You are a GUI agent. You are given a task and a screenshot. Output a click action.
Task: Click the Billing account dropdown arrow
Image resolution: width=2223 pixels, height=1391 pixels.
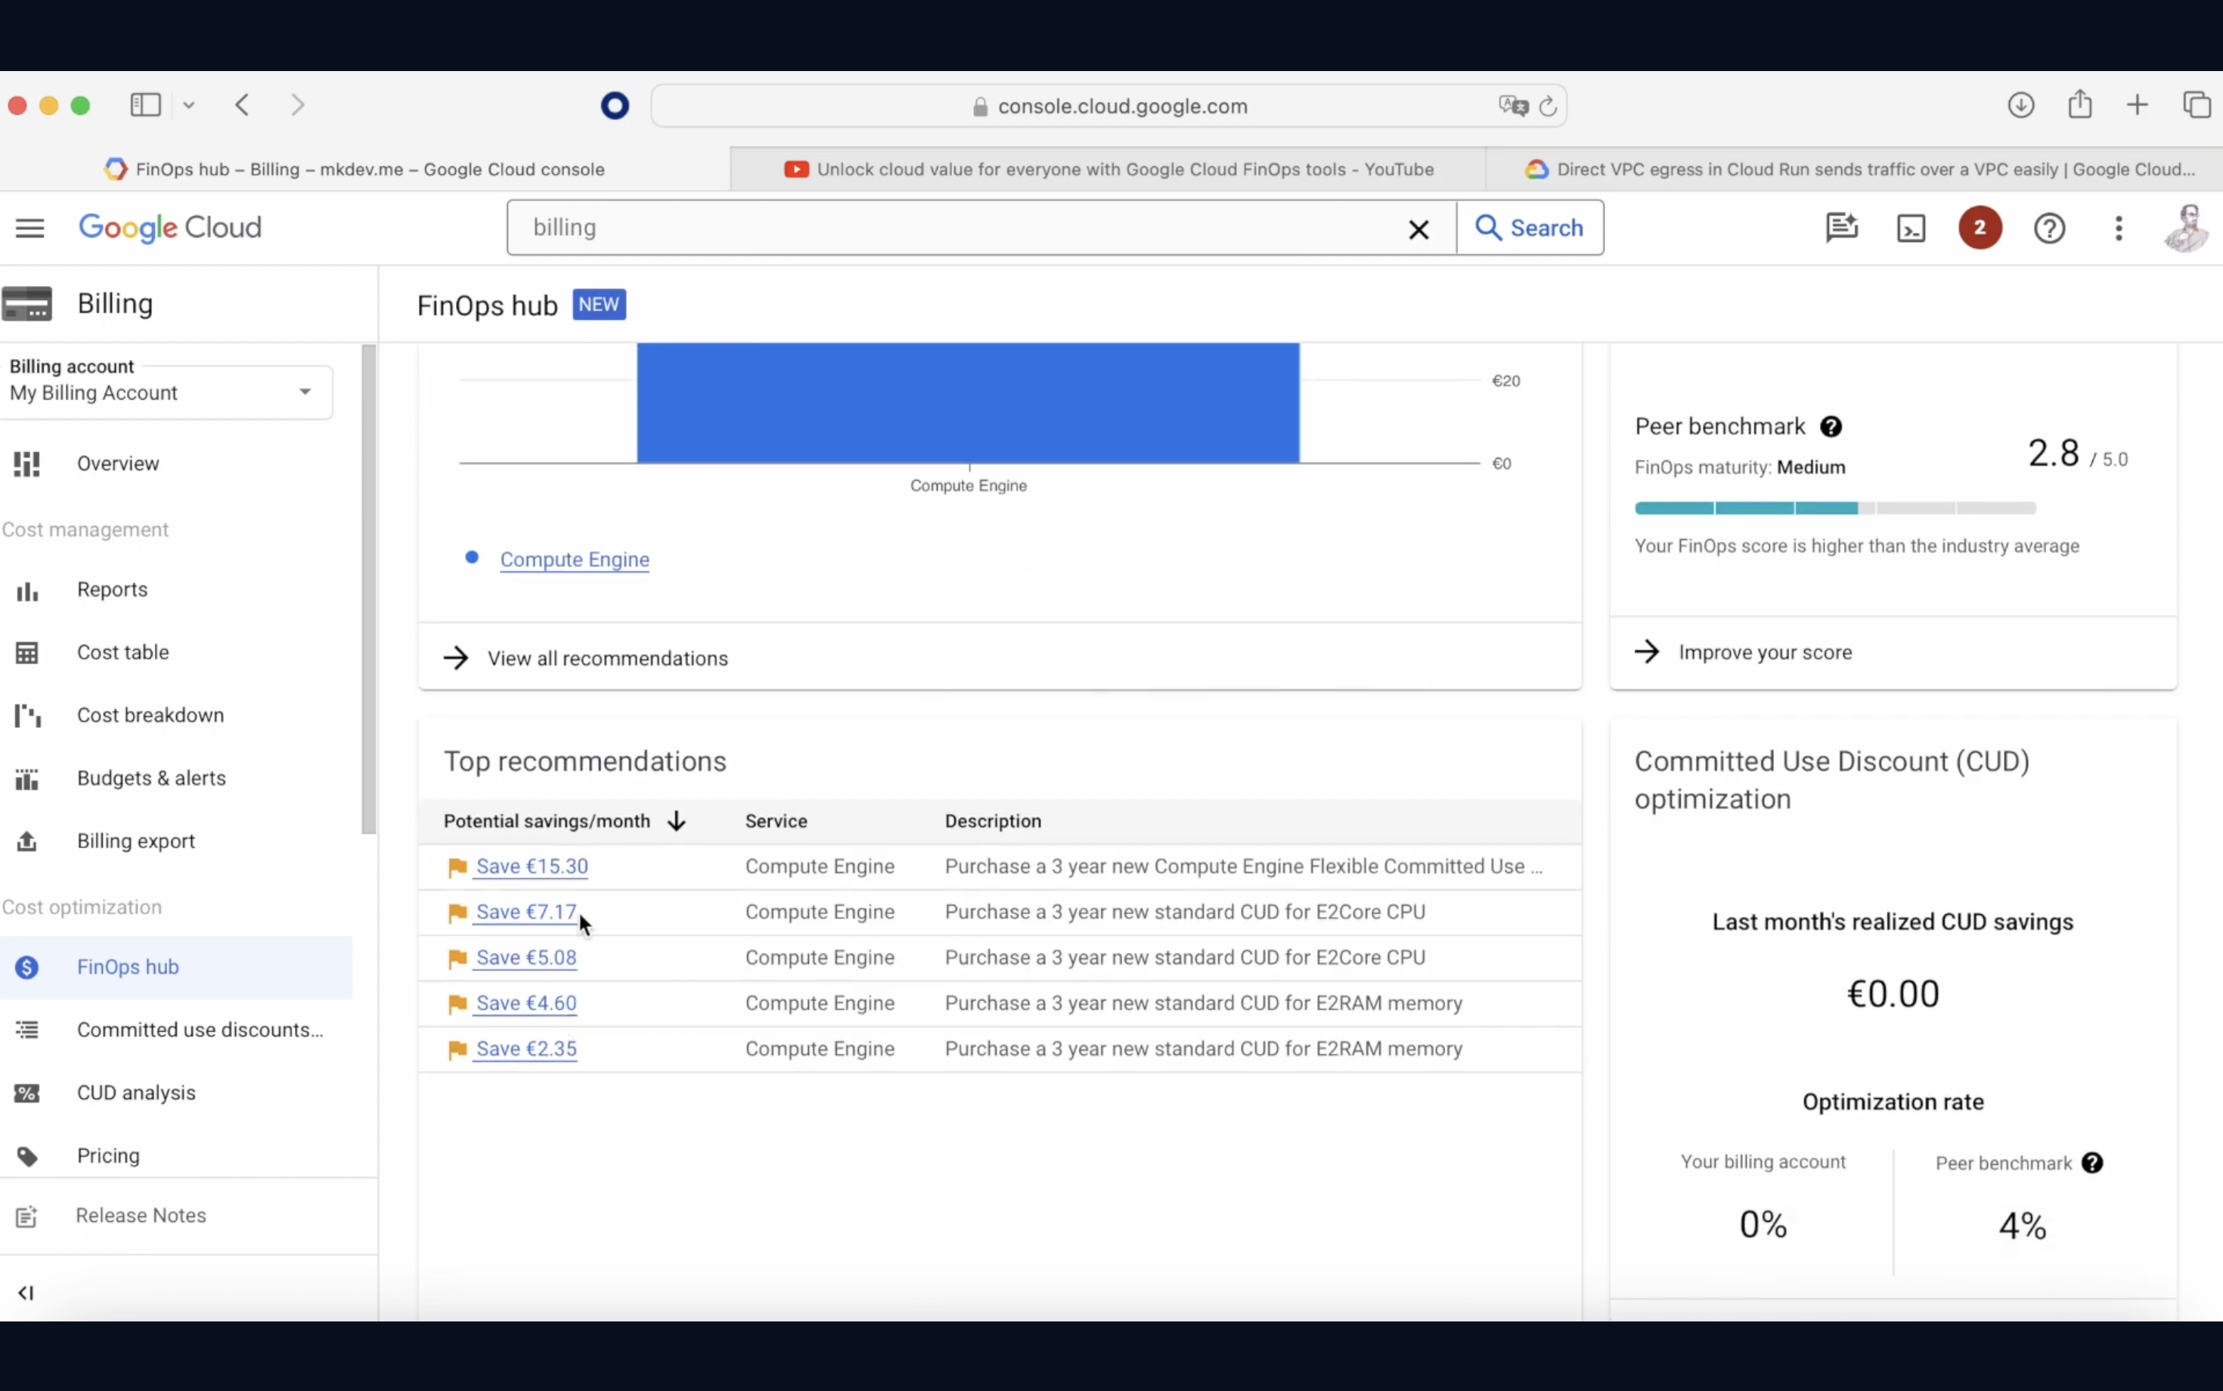click(x=305, y=391)
